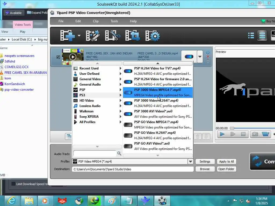Select PSP 3000 Video H.264 profile
275x206 pixels.
tap(158, 103)
